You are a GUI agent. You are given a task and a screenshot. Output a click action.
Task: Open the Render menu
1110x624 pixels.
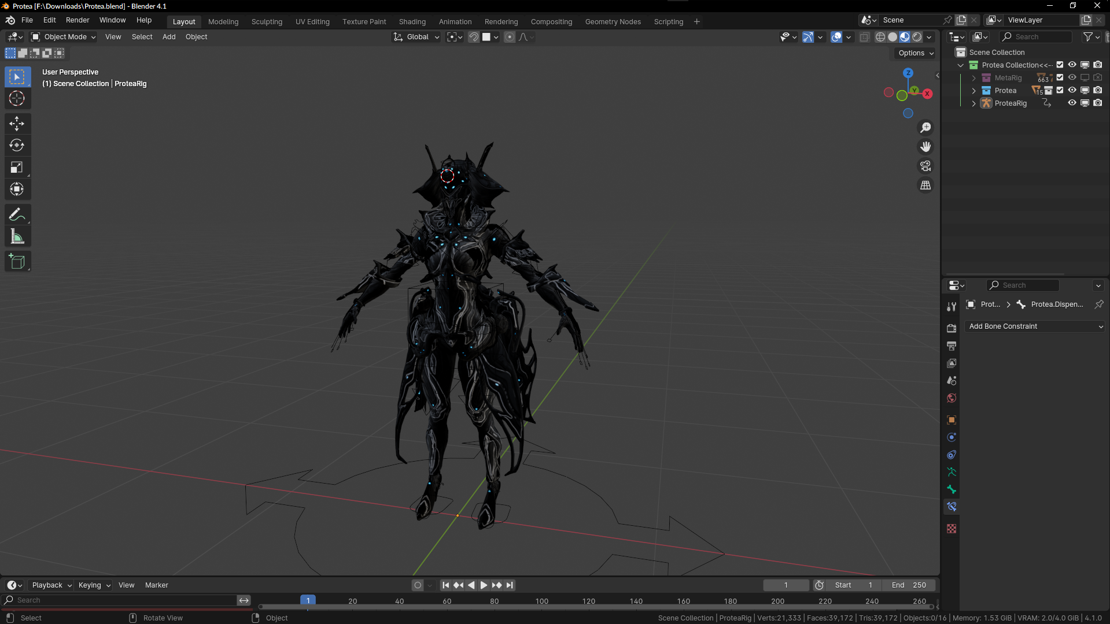click(x=78, y=20)
